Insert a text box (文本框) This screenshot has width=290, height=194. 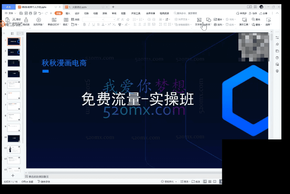point(199,20)
